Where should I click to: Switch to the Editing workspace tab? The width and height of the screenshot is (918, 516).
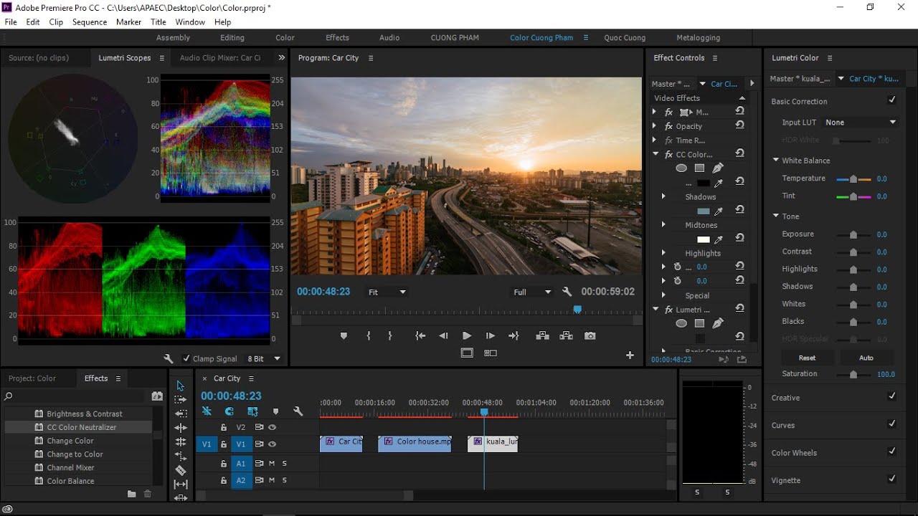232,37
